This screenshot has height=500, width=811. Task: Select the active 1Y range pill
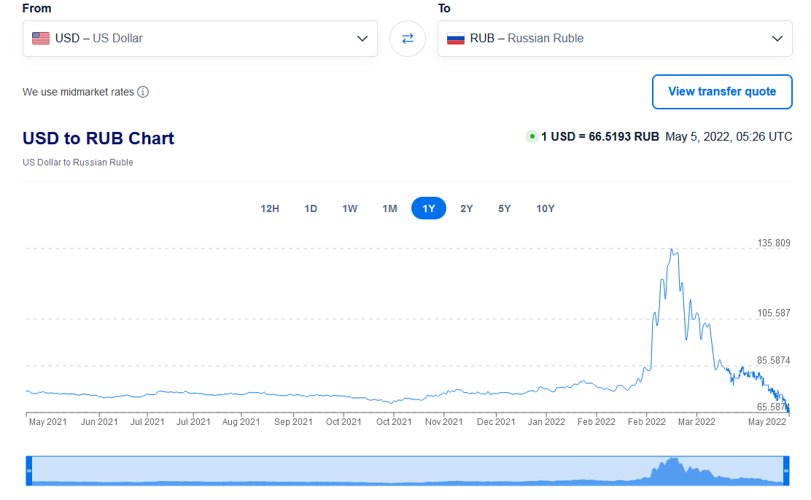tap(429, 208)
